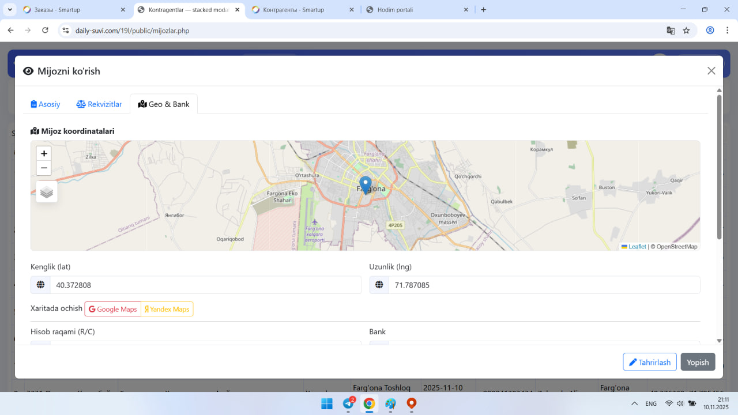This screenshot has height=415, width=738.
Task: Open location in Google Maps
Action: pos(113,310)
